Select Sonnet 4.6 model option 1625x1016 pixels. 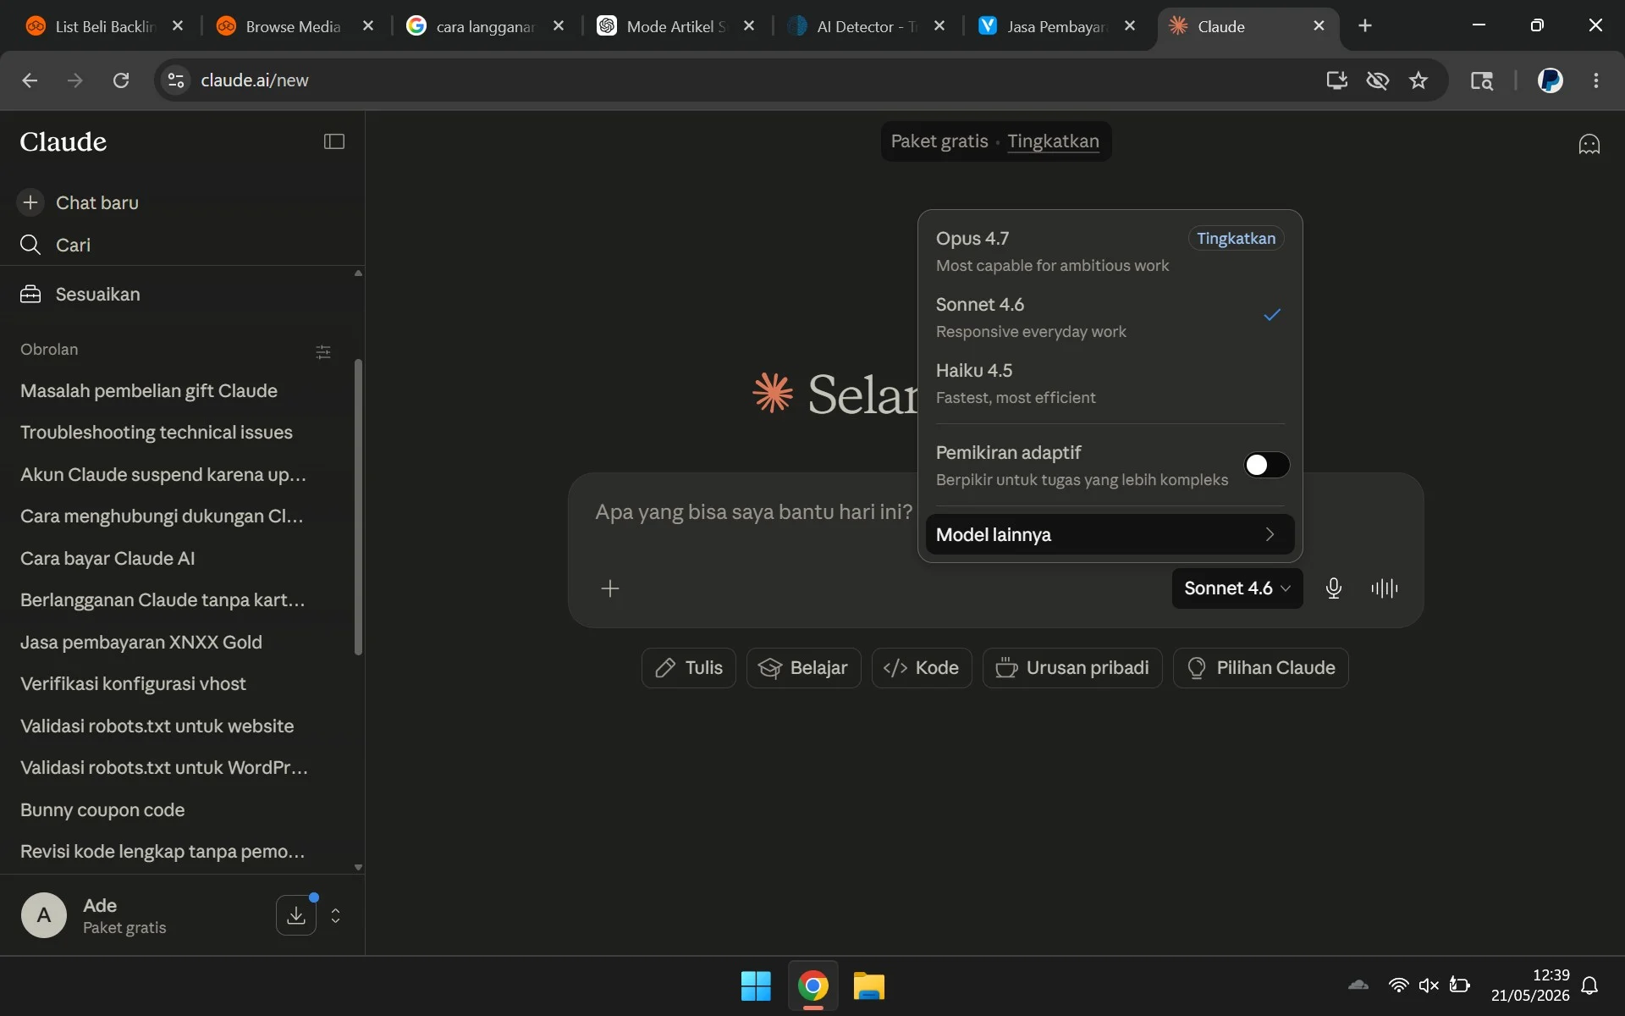[1110, 317]
